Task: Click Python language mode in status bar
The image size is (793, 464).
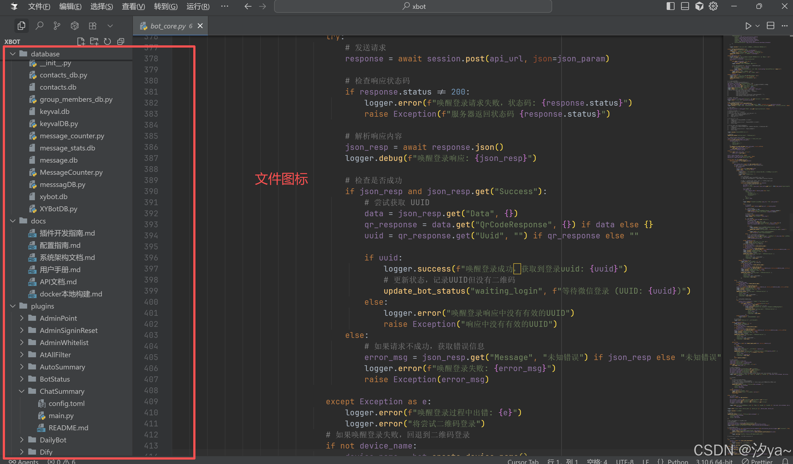Action: pos(678,461)
